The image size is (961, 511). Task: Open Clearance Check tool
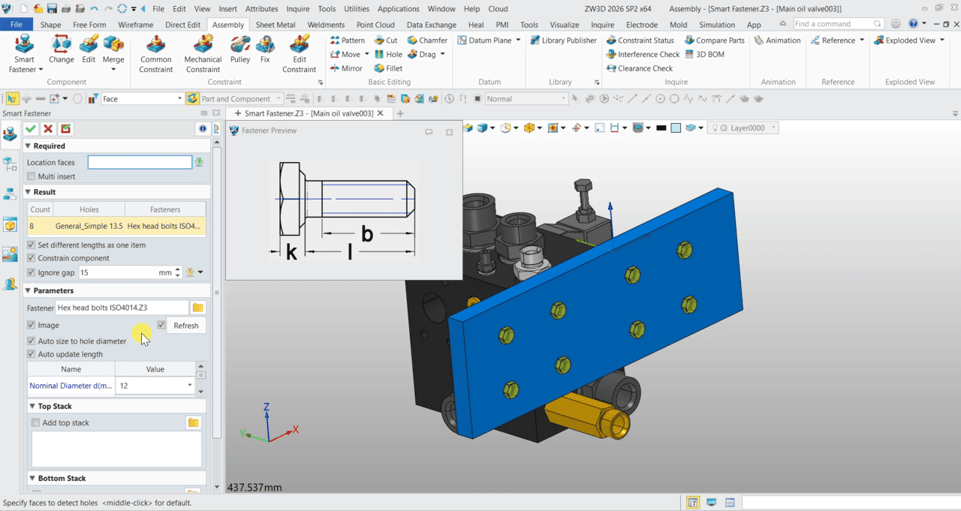tap(640, 68)
